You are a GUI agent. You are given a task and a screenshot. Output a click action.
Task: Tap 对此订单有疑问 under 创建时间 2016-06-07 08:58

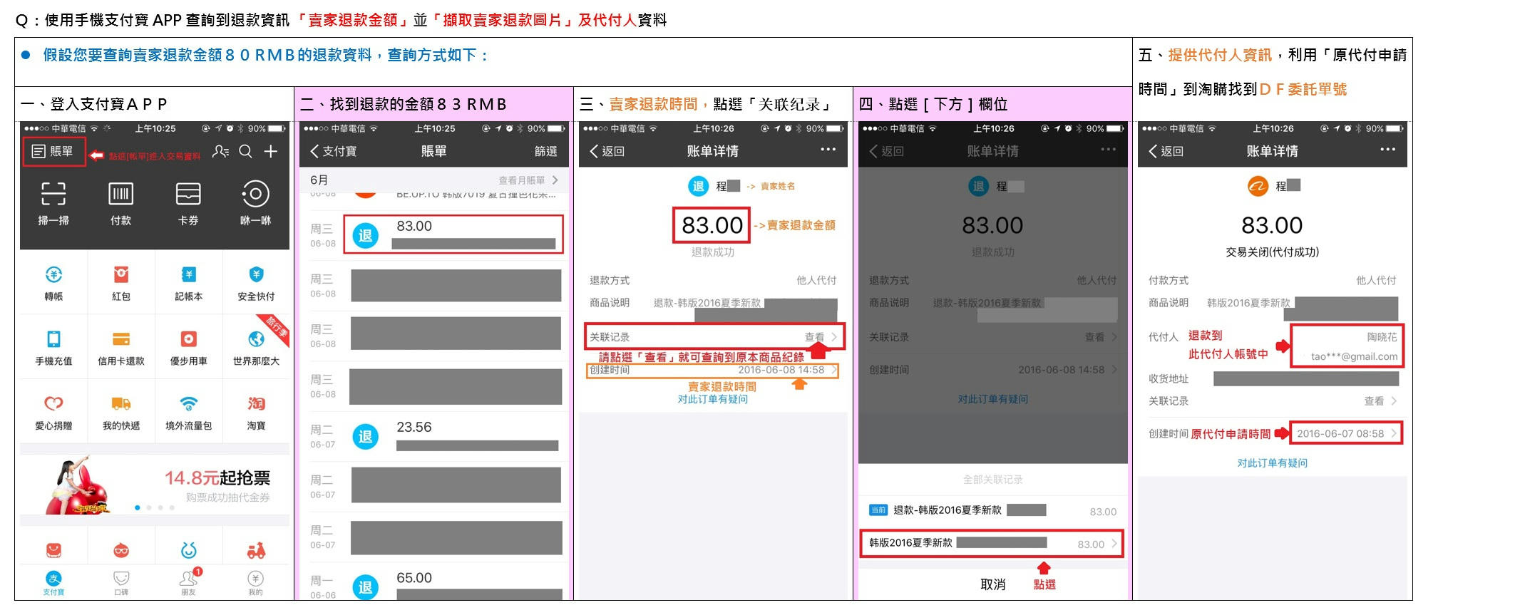tap(1273, 463)
